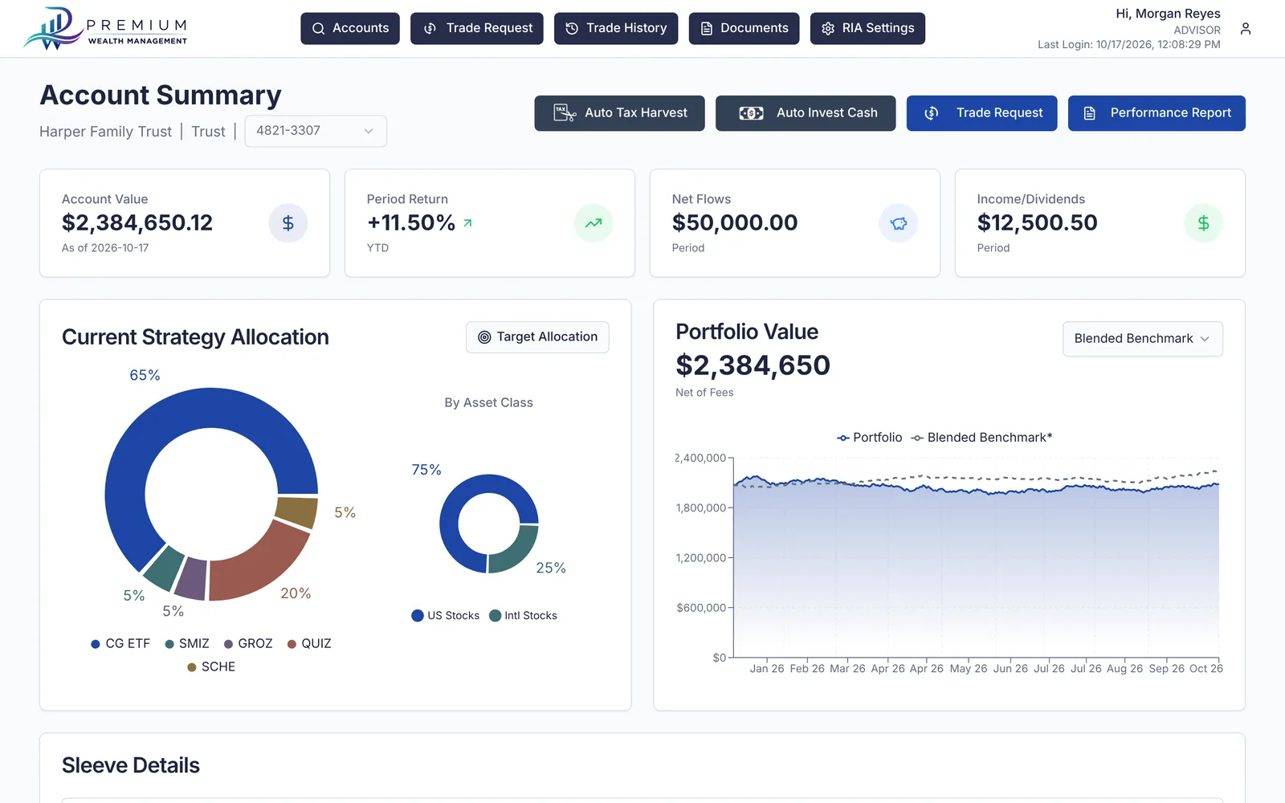Click the swap icon in top nav Trade Request
Image resolution: width=1285 pixels, height=803 pixels.
[x=430, y=28]
